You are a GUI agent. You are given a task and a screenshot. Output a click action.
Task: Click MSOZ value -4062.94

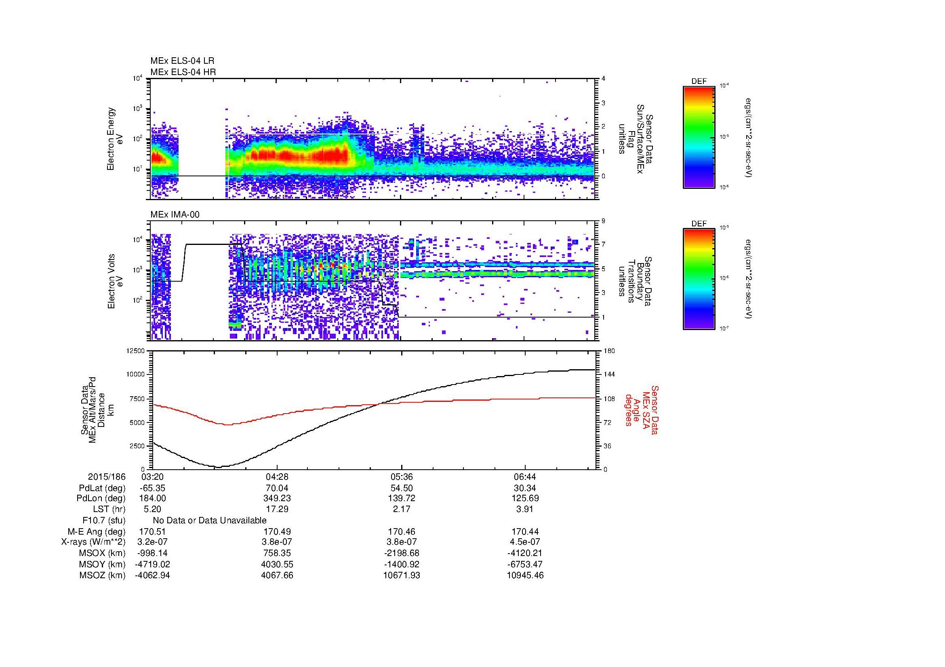pyautogui.click(x=153, y=575)
